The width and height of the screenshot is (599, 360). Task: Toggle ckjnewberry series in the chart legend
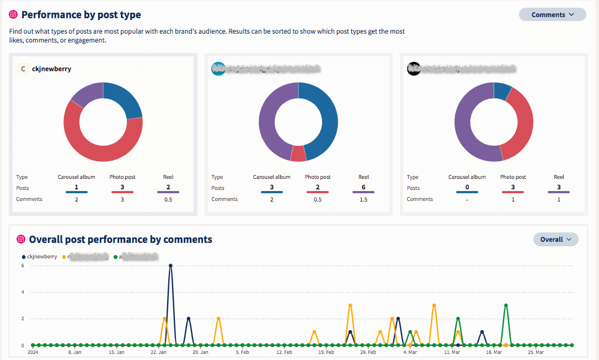pos(39,257)
